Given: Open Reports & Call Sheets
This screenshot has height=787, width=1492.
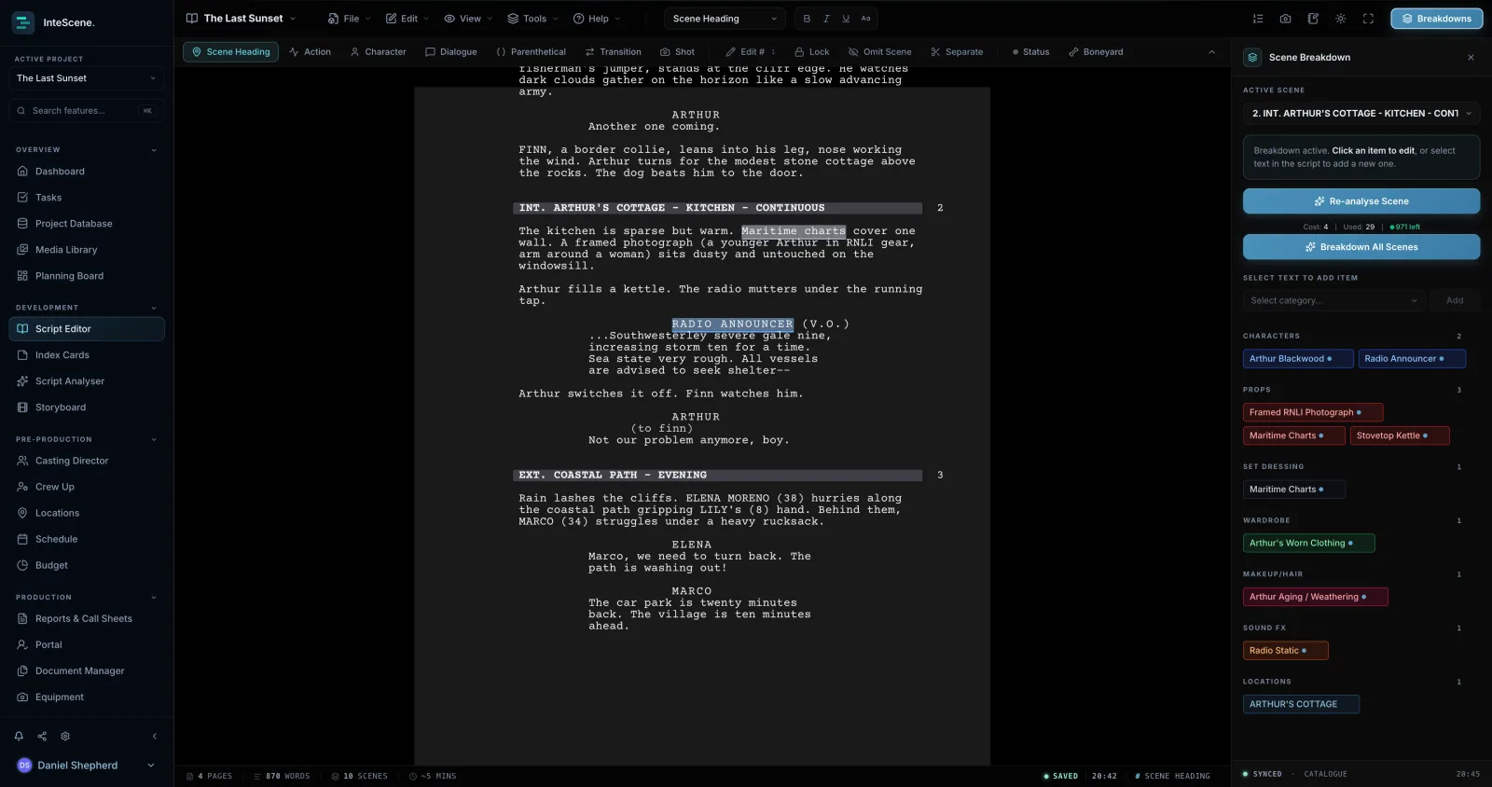Looking at the screenshot, I should coord(86,618).
